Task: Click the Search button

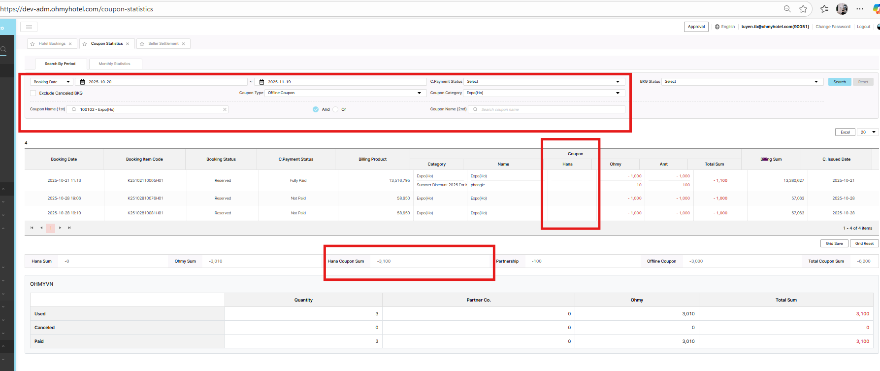Action: click(840, 82)
